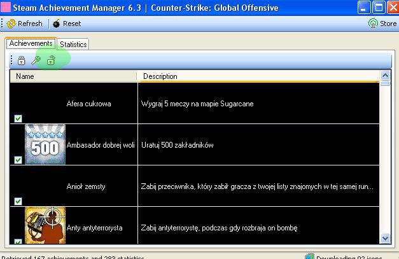
Task: Maximize the Steam Achievement Manager window
Action: pos(379,8)
